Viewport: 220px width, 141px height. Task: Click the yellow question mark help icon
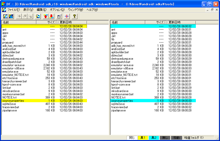tap(74, 16)
